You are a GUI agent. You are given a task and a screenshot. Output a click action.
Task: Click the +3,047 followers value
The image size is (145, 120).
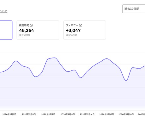73,31
